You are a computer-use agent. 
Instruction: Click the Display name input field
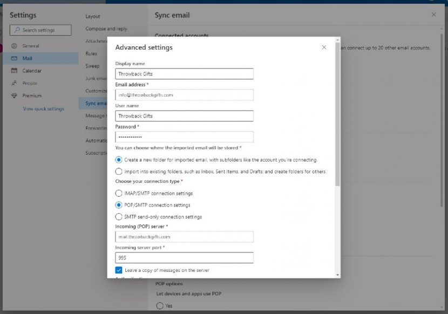pyautogui.click(x=184, y=74)
